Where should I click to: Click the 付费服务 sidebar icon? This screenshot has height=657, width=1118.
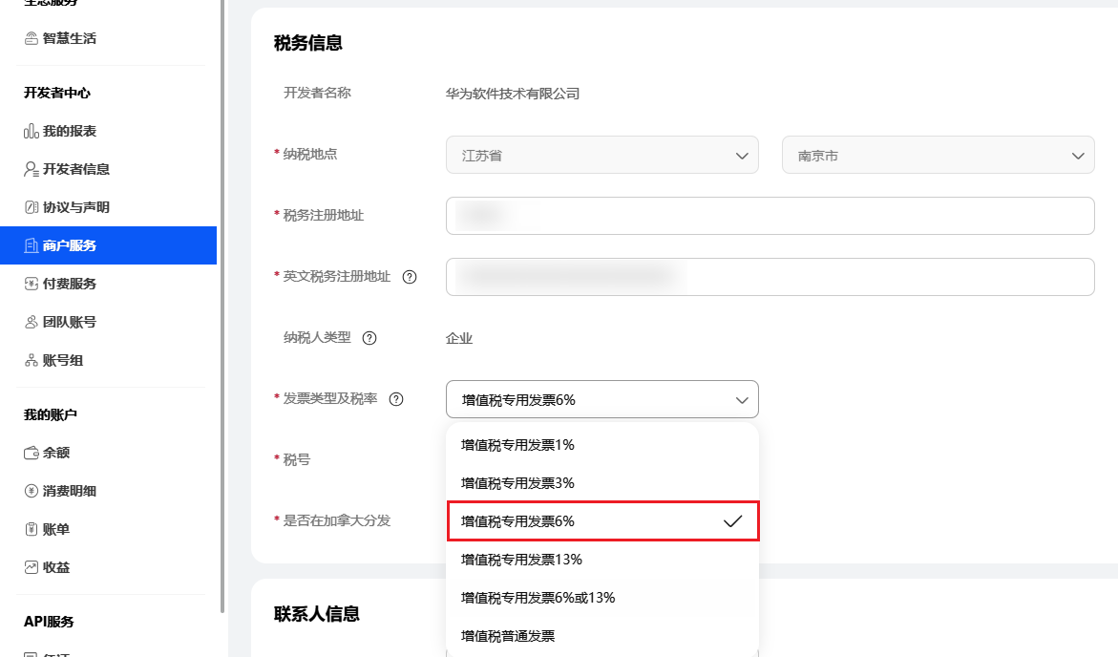tap(32, 283)
